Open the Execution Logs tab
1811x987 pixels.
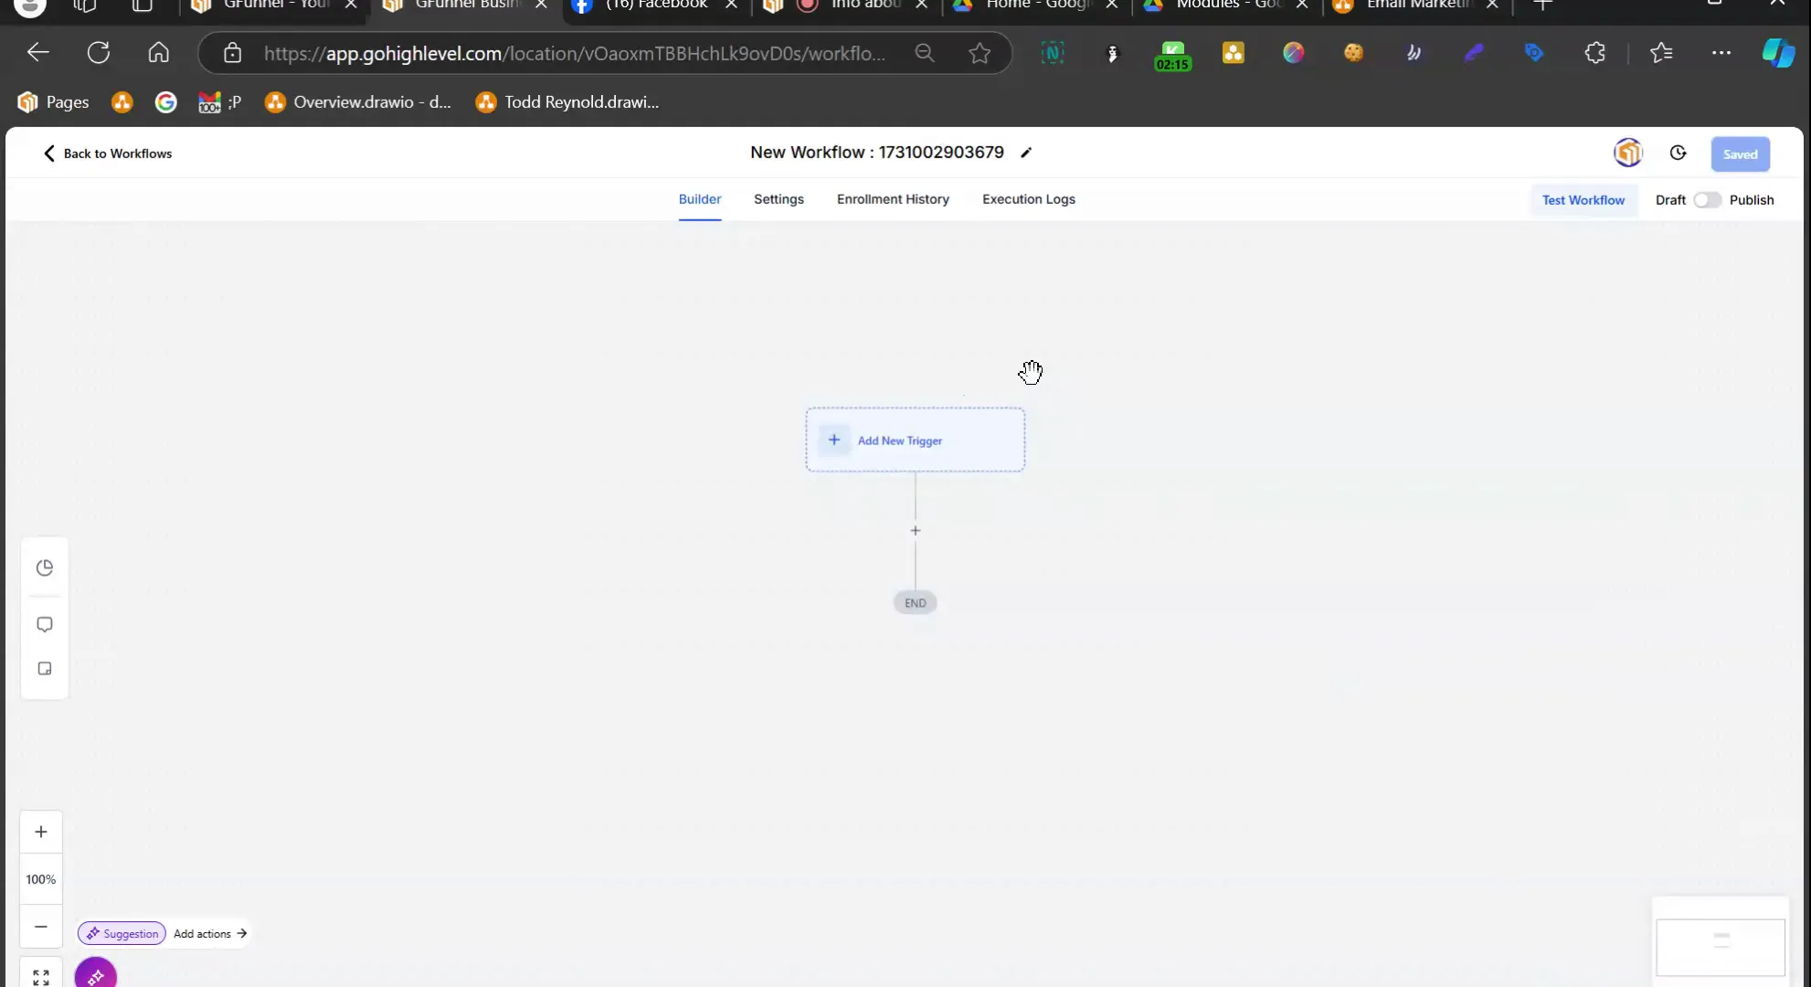tap(1029, 199)
